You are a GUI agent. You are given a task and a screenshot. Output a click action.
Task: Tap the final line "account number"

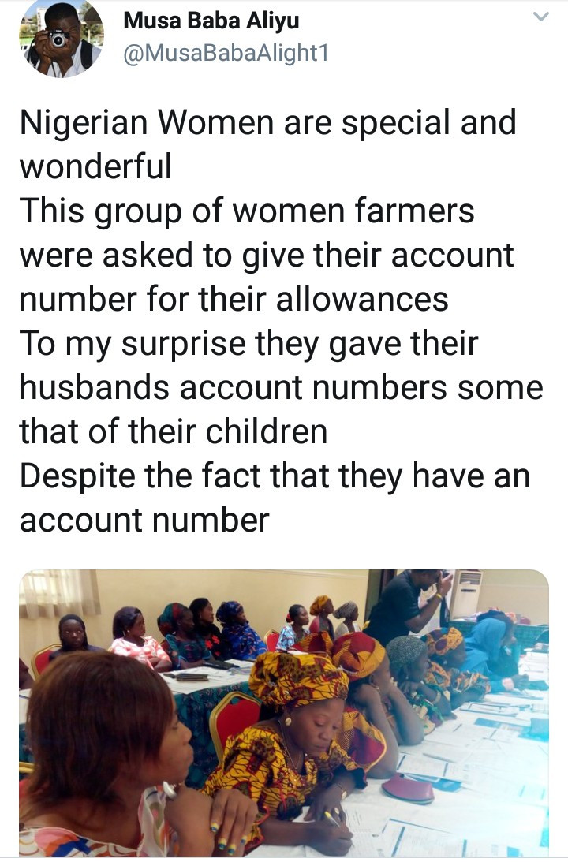(144, 521)
